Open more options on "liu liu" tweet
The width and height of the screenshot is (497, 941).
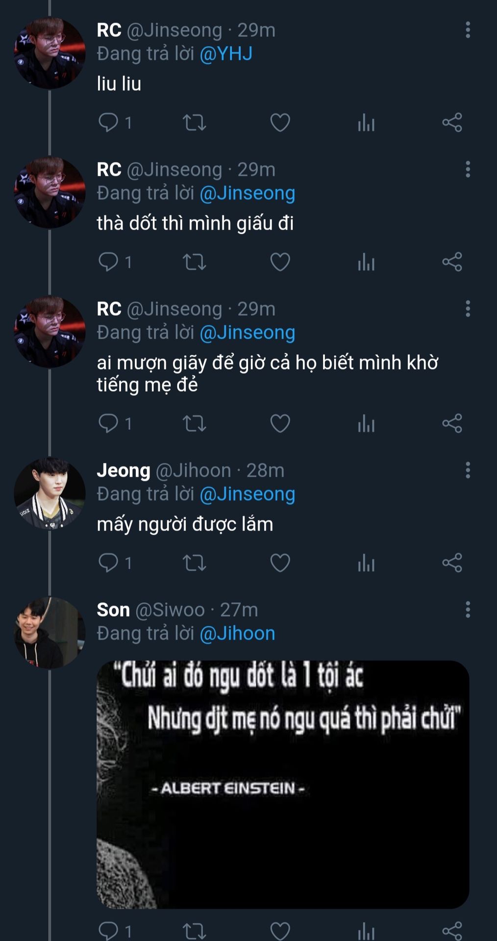pos(468,30)
